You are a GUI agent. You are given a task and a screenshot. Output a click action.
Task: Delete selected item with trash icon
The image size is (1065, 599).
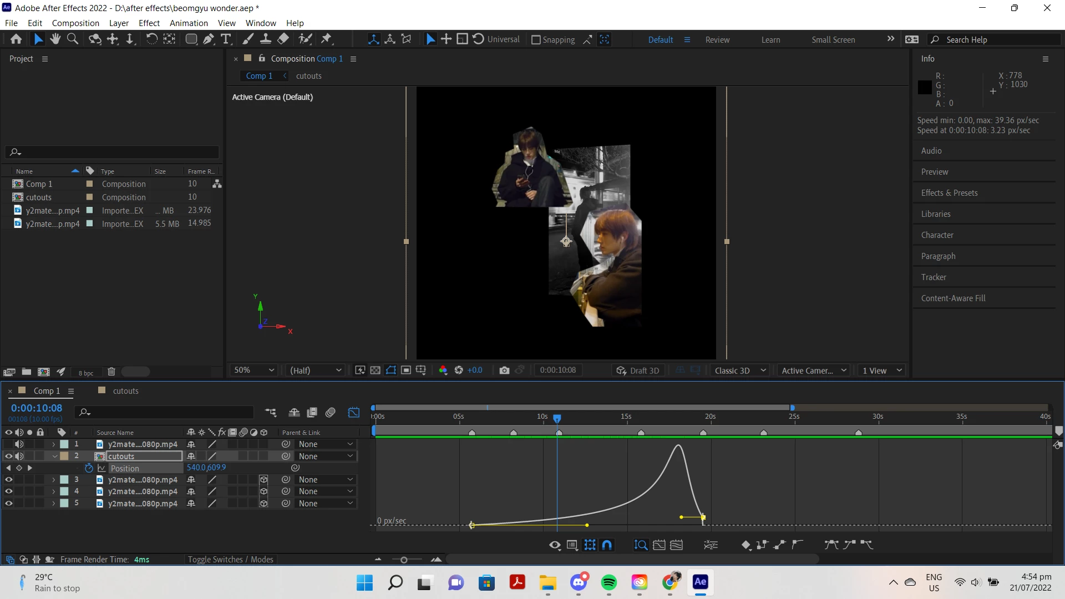(x=111, y=372)
